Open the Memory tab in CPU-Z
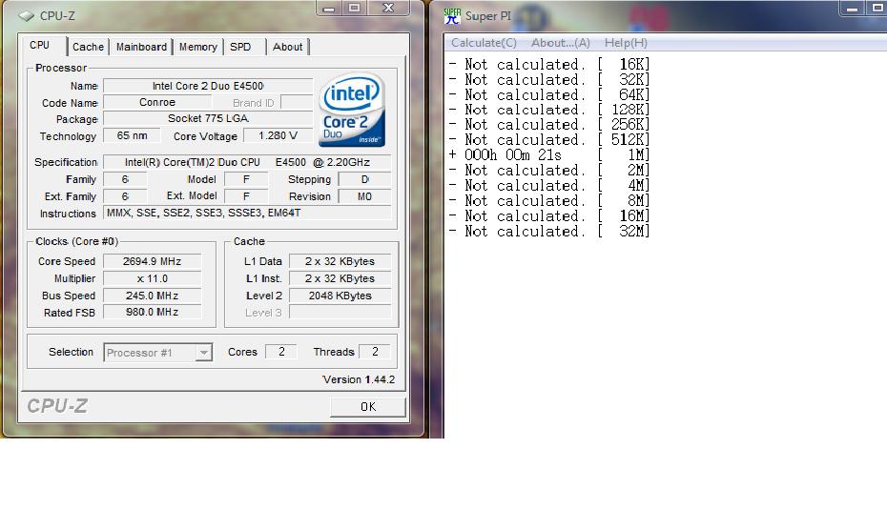The image size is (887, 531). tap(198, 47)
